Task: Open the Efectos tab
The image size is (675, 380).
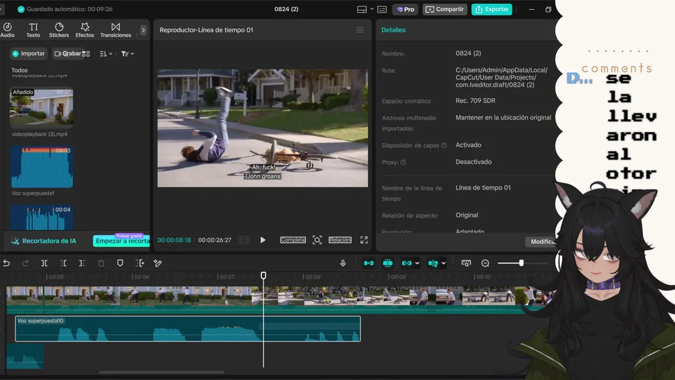Action: [85, 30]
